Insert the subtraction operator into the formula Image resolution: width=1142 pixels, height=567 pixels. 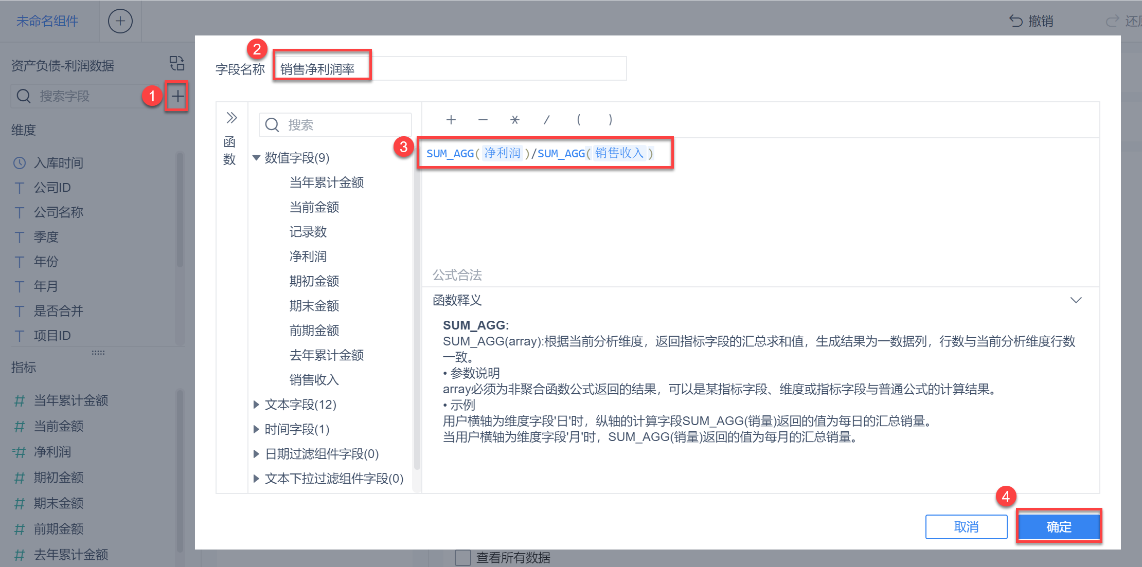483,120
